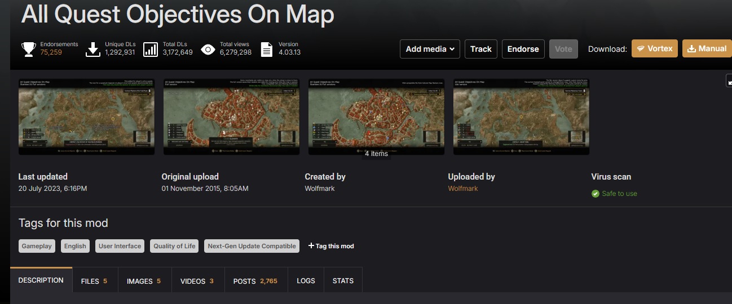The width and height of the screenshot is (732, 304).
Task: Click the unique downloads value 1,292,931
Action: 120,52
